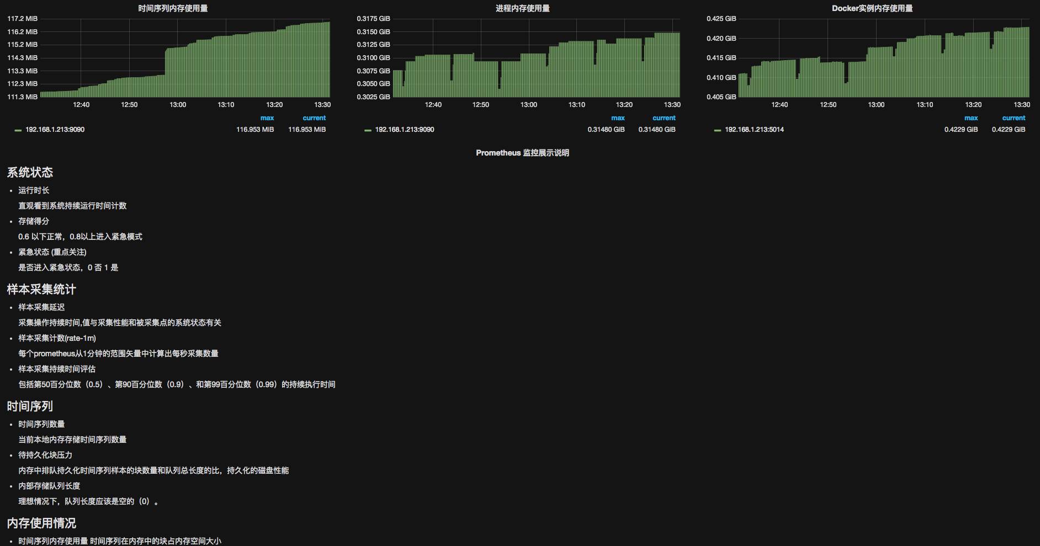Screen dimensions: 1040x546
Task: Click the 样本采集持续时间评估 bullet item
Action: coord(57,369)
